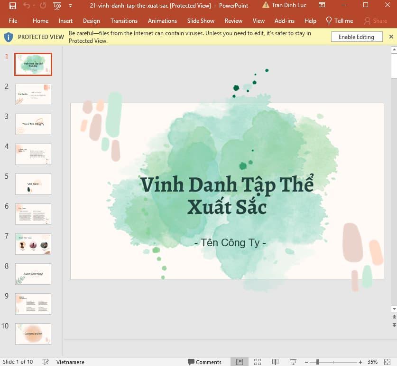The height and width of the screenshot is (366, 397).
Task: Open the Ribbon Display Options dropdown
Action: pyautogui.click(x=322, y=5)
